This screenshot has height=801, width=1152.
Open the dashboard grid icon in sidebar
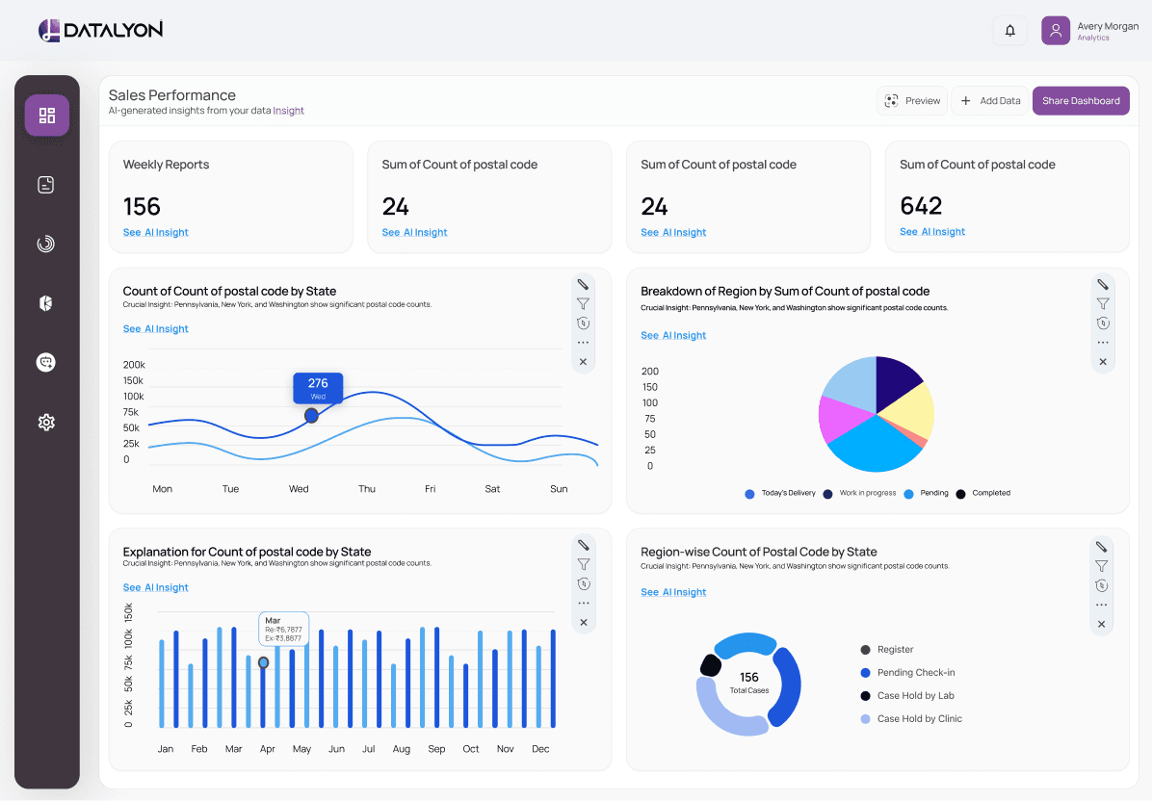(x=47, y=116)
